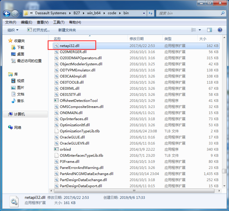Select 库 in the navigation pane
The image size is (229, 211).
pos(13,74)
